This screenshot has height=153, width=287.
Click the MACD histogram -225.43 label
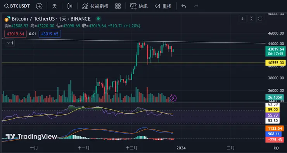point(275,140)
